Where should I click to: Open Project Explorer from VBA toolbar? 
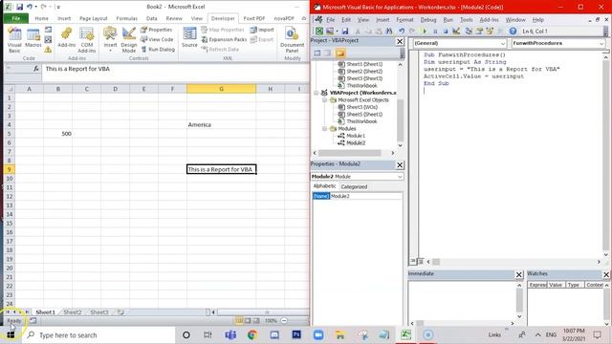tap(469, 32)
